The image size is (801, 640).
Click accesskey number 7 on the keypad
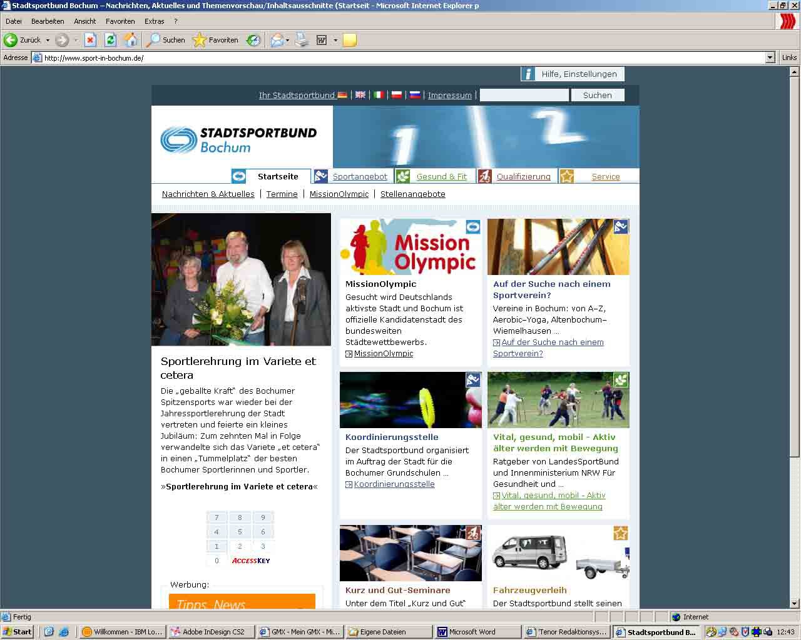coord(217,517)
